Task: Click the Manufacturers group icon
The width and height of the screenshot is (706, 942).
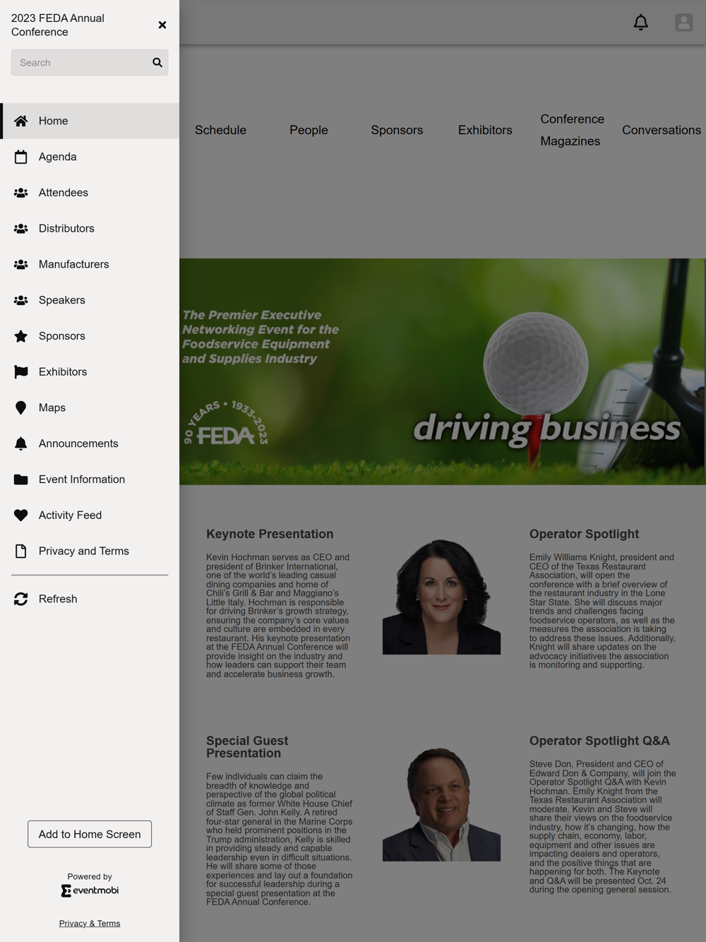Action: (x=21, y=264)
